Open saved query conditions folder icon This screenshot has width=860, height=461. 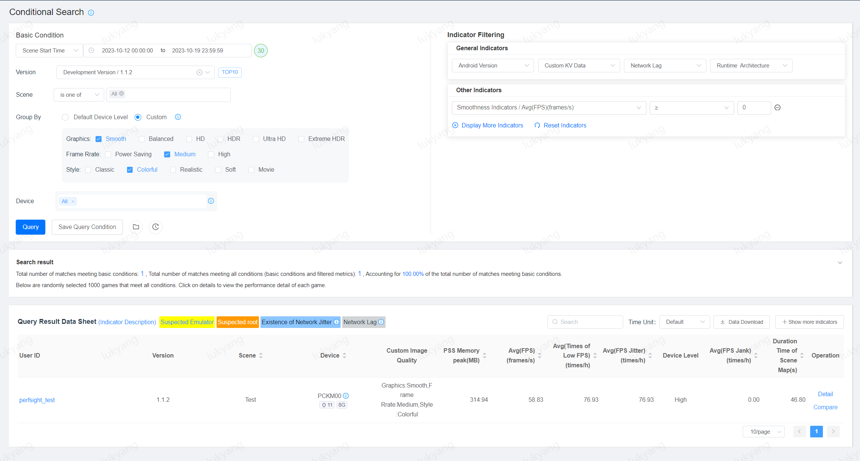click(136, 227)
